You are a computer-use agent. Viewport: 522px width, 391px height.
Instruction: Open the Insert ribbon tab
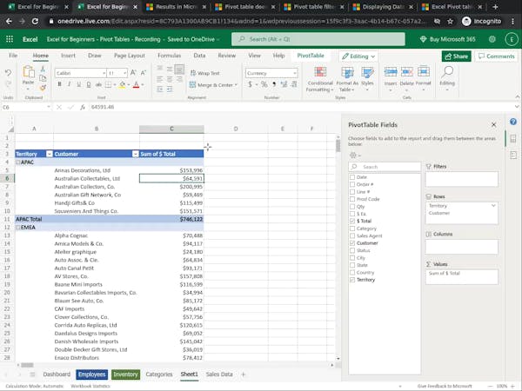coord(68,56)
